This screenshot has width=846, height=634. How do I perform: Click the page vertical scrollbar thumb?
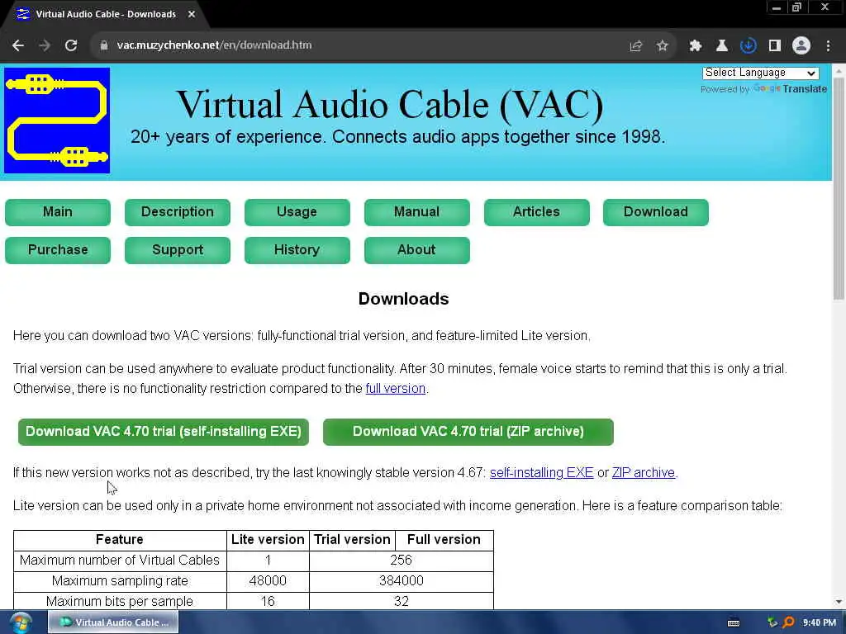[839, 189]
